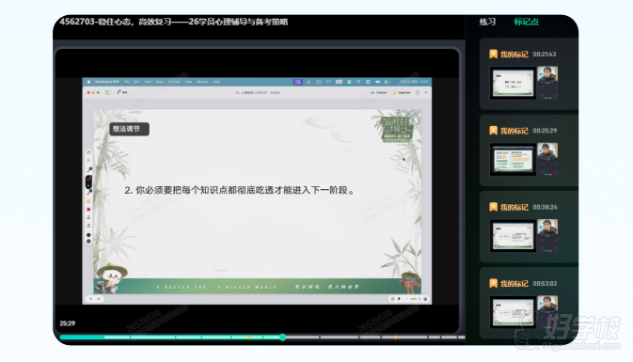Select the hand tool in the whiteboard toolbar
Viewport: 633px width, 362px height.
[88, 152]
